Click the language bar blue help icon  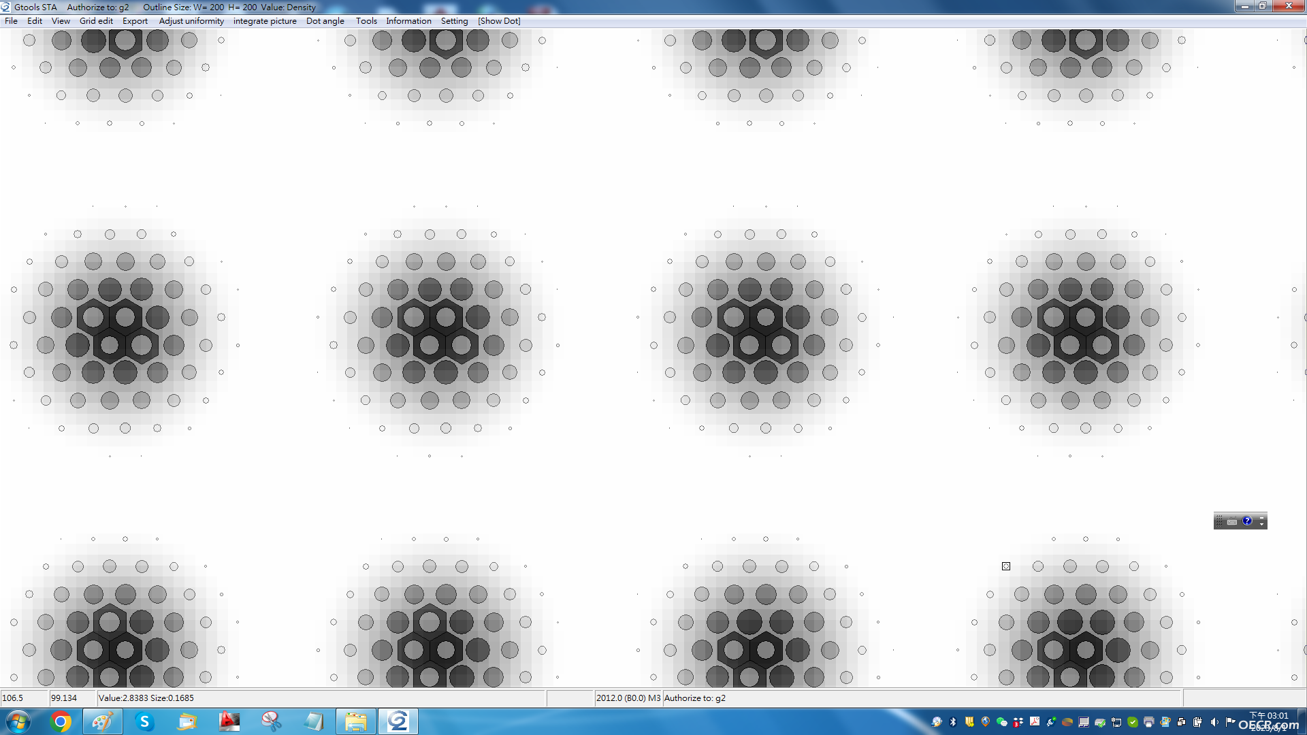click(x=1247, y=521)
